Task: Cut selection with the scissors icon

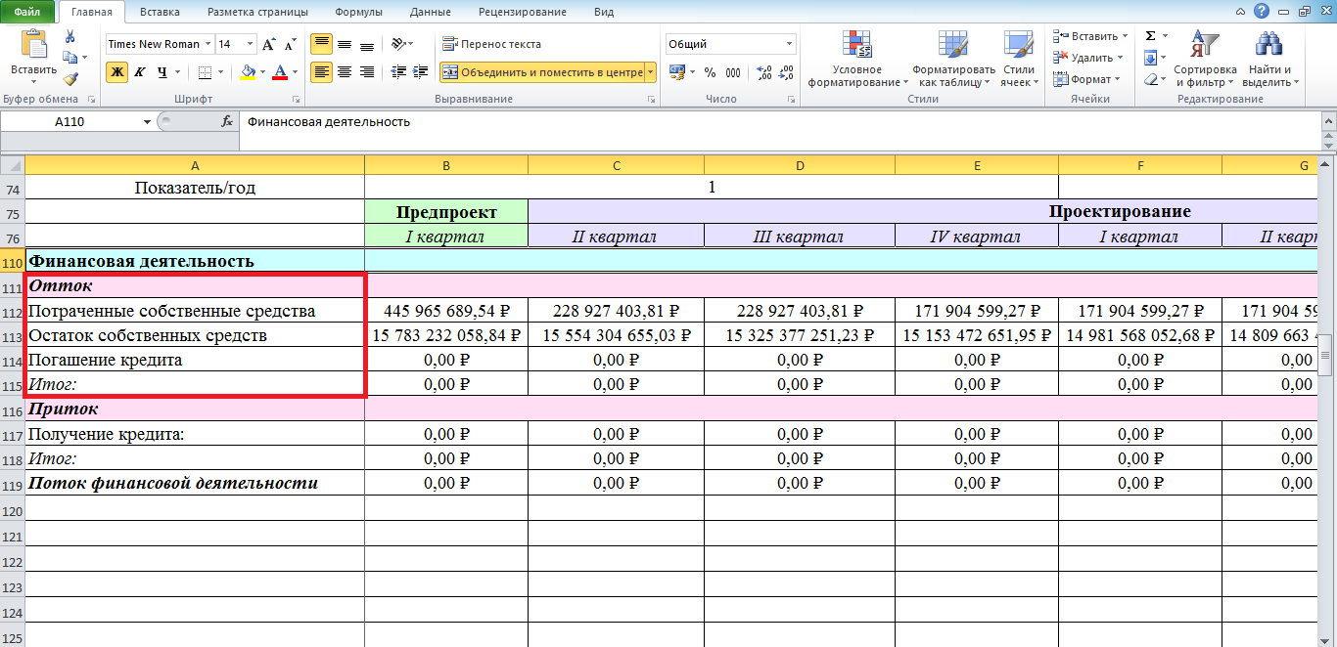Action: (69, 37)
